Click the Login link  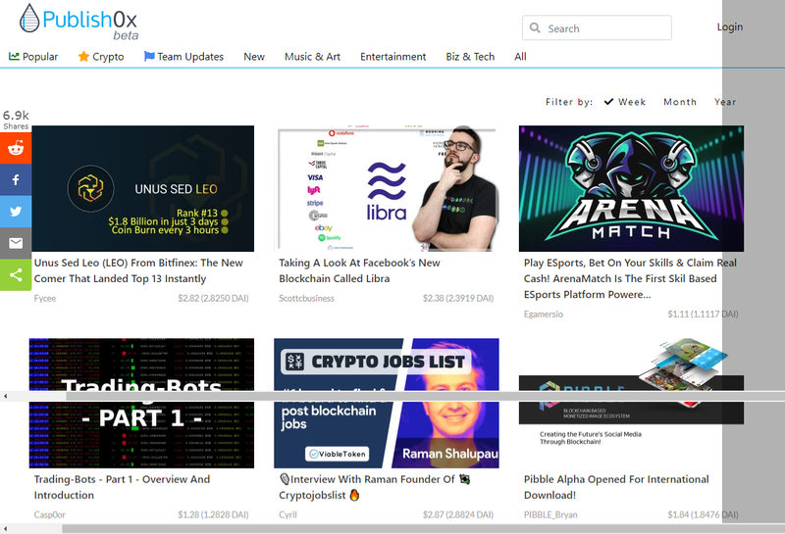point(729,27)
